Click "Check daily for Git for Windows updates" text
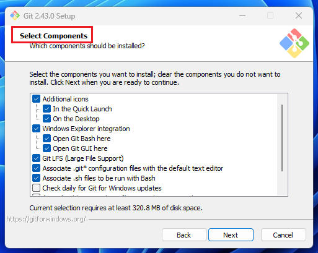Image resolution: width=318 pixels, height=253 pixels. tap(102, 188)
